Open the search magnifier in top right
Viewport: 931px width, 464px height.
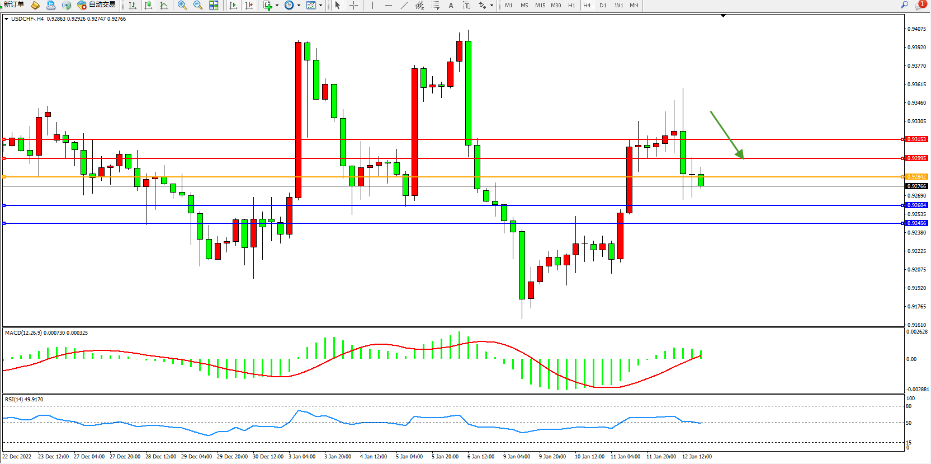click(x=904, y=5)
